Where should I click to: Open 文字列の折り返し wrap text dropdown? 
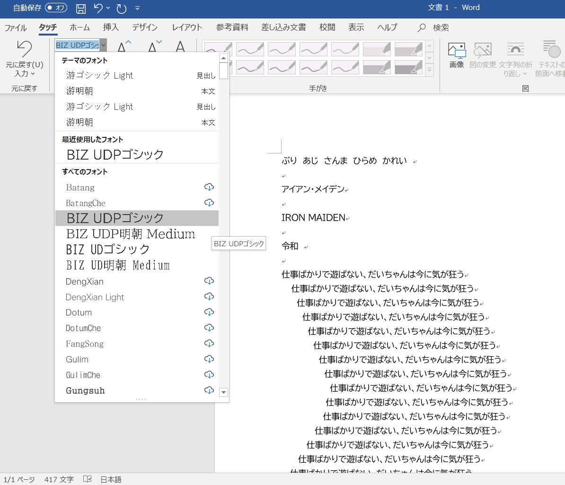516,60
